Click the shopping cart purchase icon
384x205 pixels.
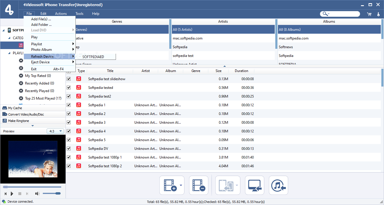point(369,14)
